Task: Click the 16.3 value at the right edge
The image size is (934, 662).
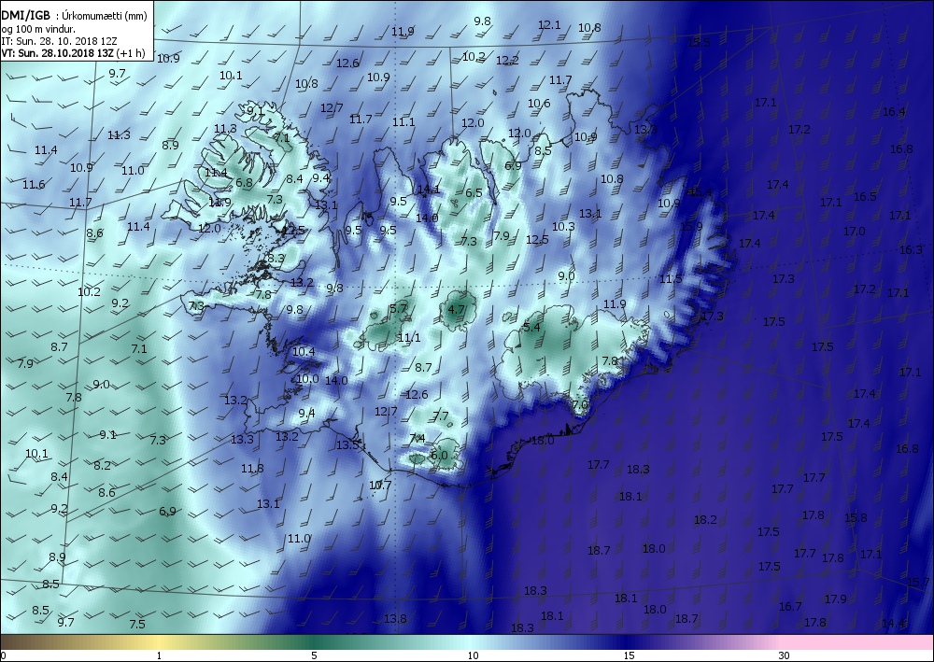Action: coord(911,250)
